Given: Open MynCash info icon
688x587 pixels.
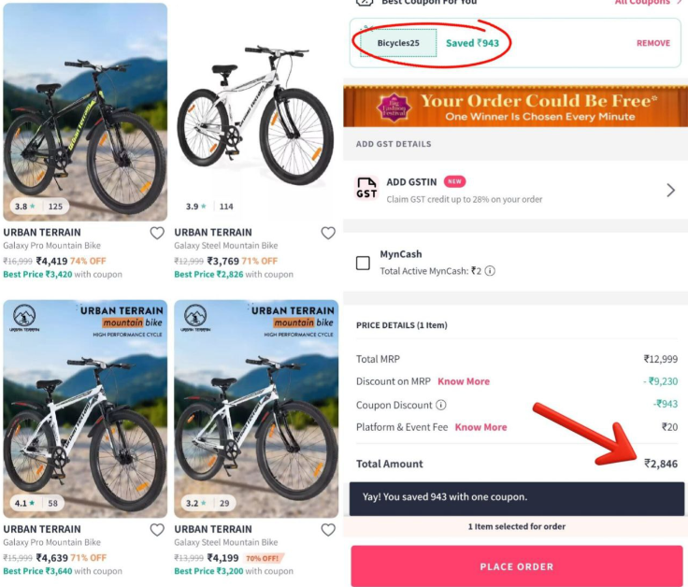Looking at the screenshot, I should (x=490, y=271).
